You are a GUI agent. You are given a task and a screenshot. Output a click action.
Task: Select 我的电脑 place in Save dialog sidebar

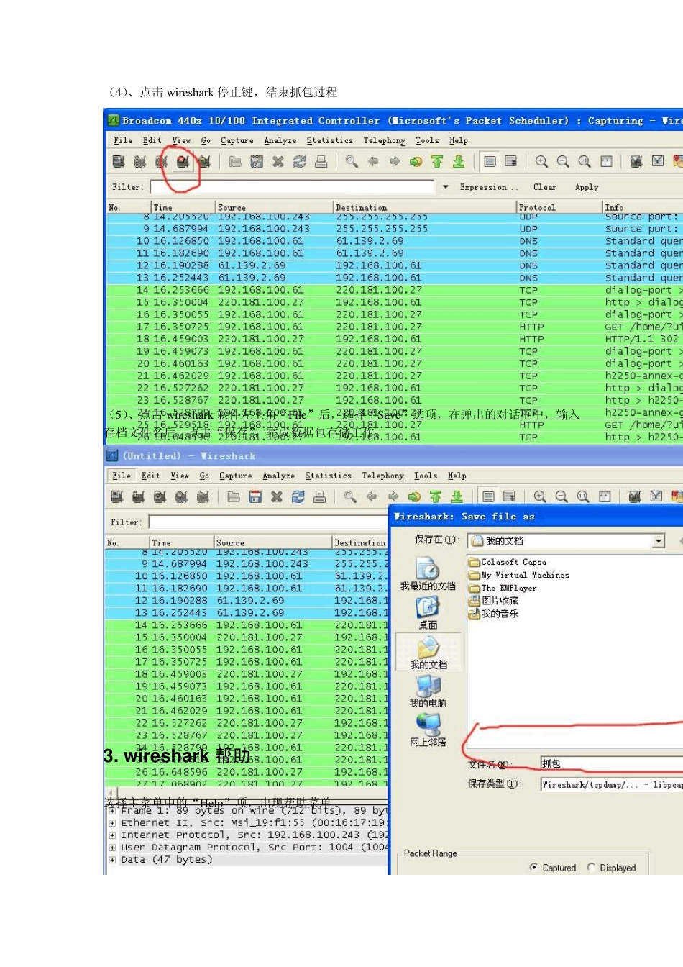pyautogui.click(x=428, y=691)
